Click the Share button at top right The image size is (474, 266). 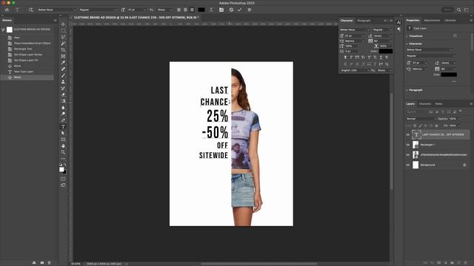(x=447, y=10)
